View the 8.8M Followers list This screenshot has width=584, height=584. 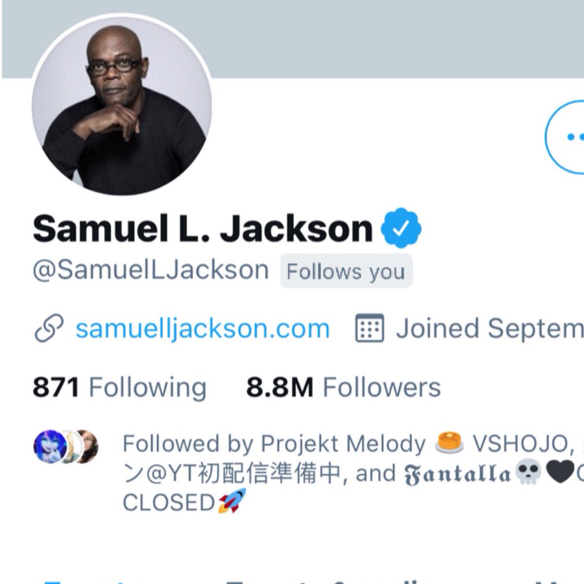click(x=344, y=387)
